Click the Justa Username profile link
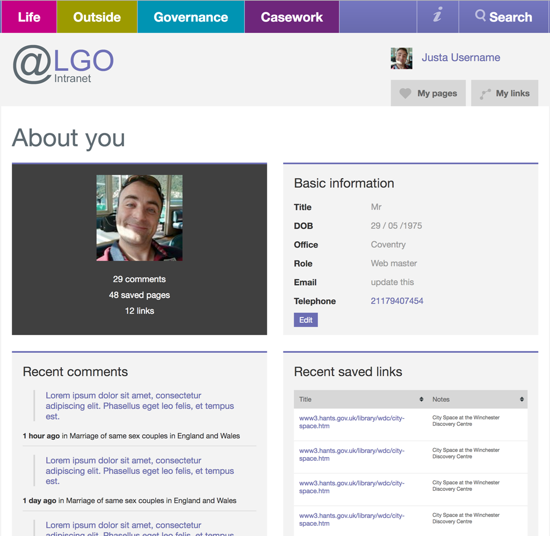The image size is (550, 536). coord(460,57)
